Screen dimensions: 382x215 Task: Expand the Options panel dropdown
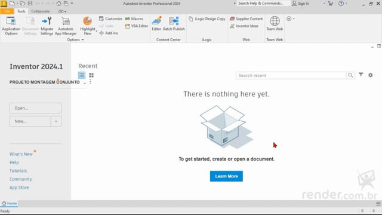click(x=82, y=40)
